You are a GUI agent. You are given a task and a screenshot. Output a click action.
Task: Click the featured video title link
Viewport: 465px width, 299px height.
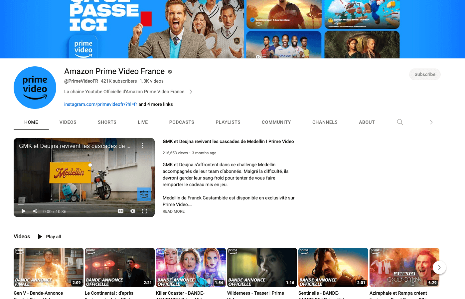[x=228, y=141]
